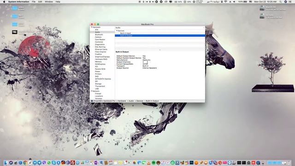295x166 pixels.
Task: Click the date and time in menu bar
Action: [265, 2]
